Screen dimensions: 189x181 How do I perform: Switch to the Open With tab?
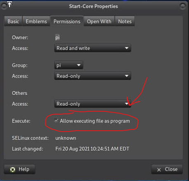pyautogui.click(x=99, y=21)
